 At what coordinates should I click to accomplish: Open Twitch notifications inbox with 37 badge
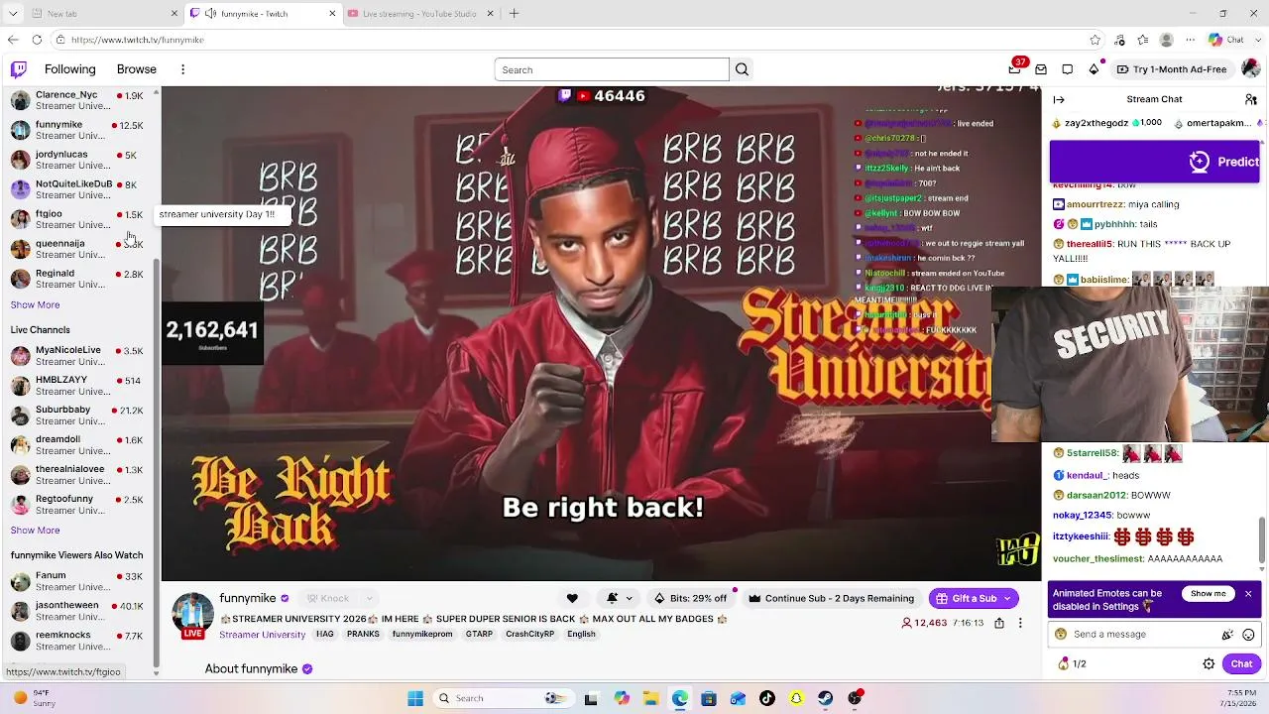(1015, 68)
